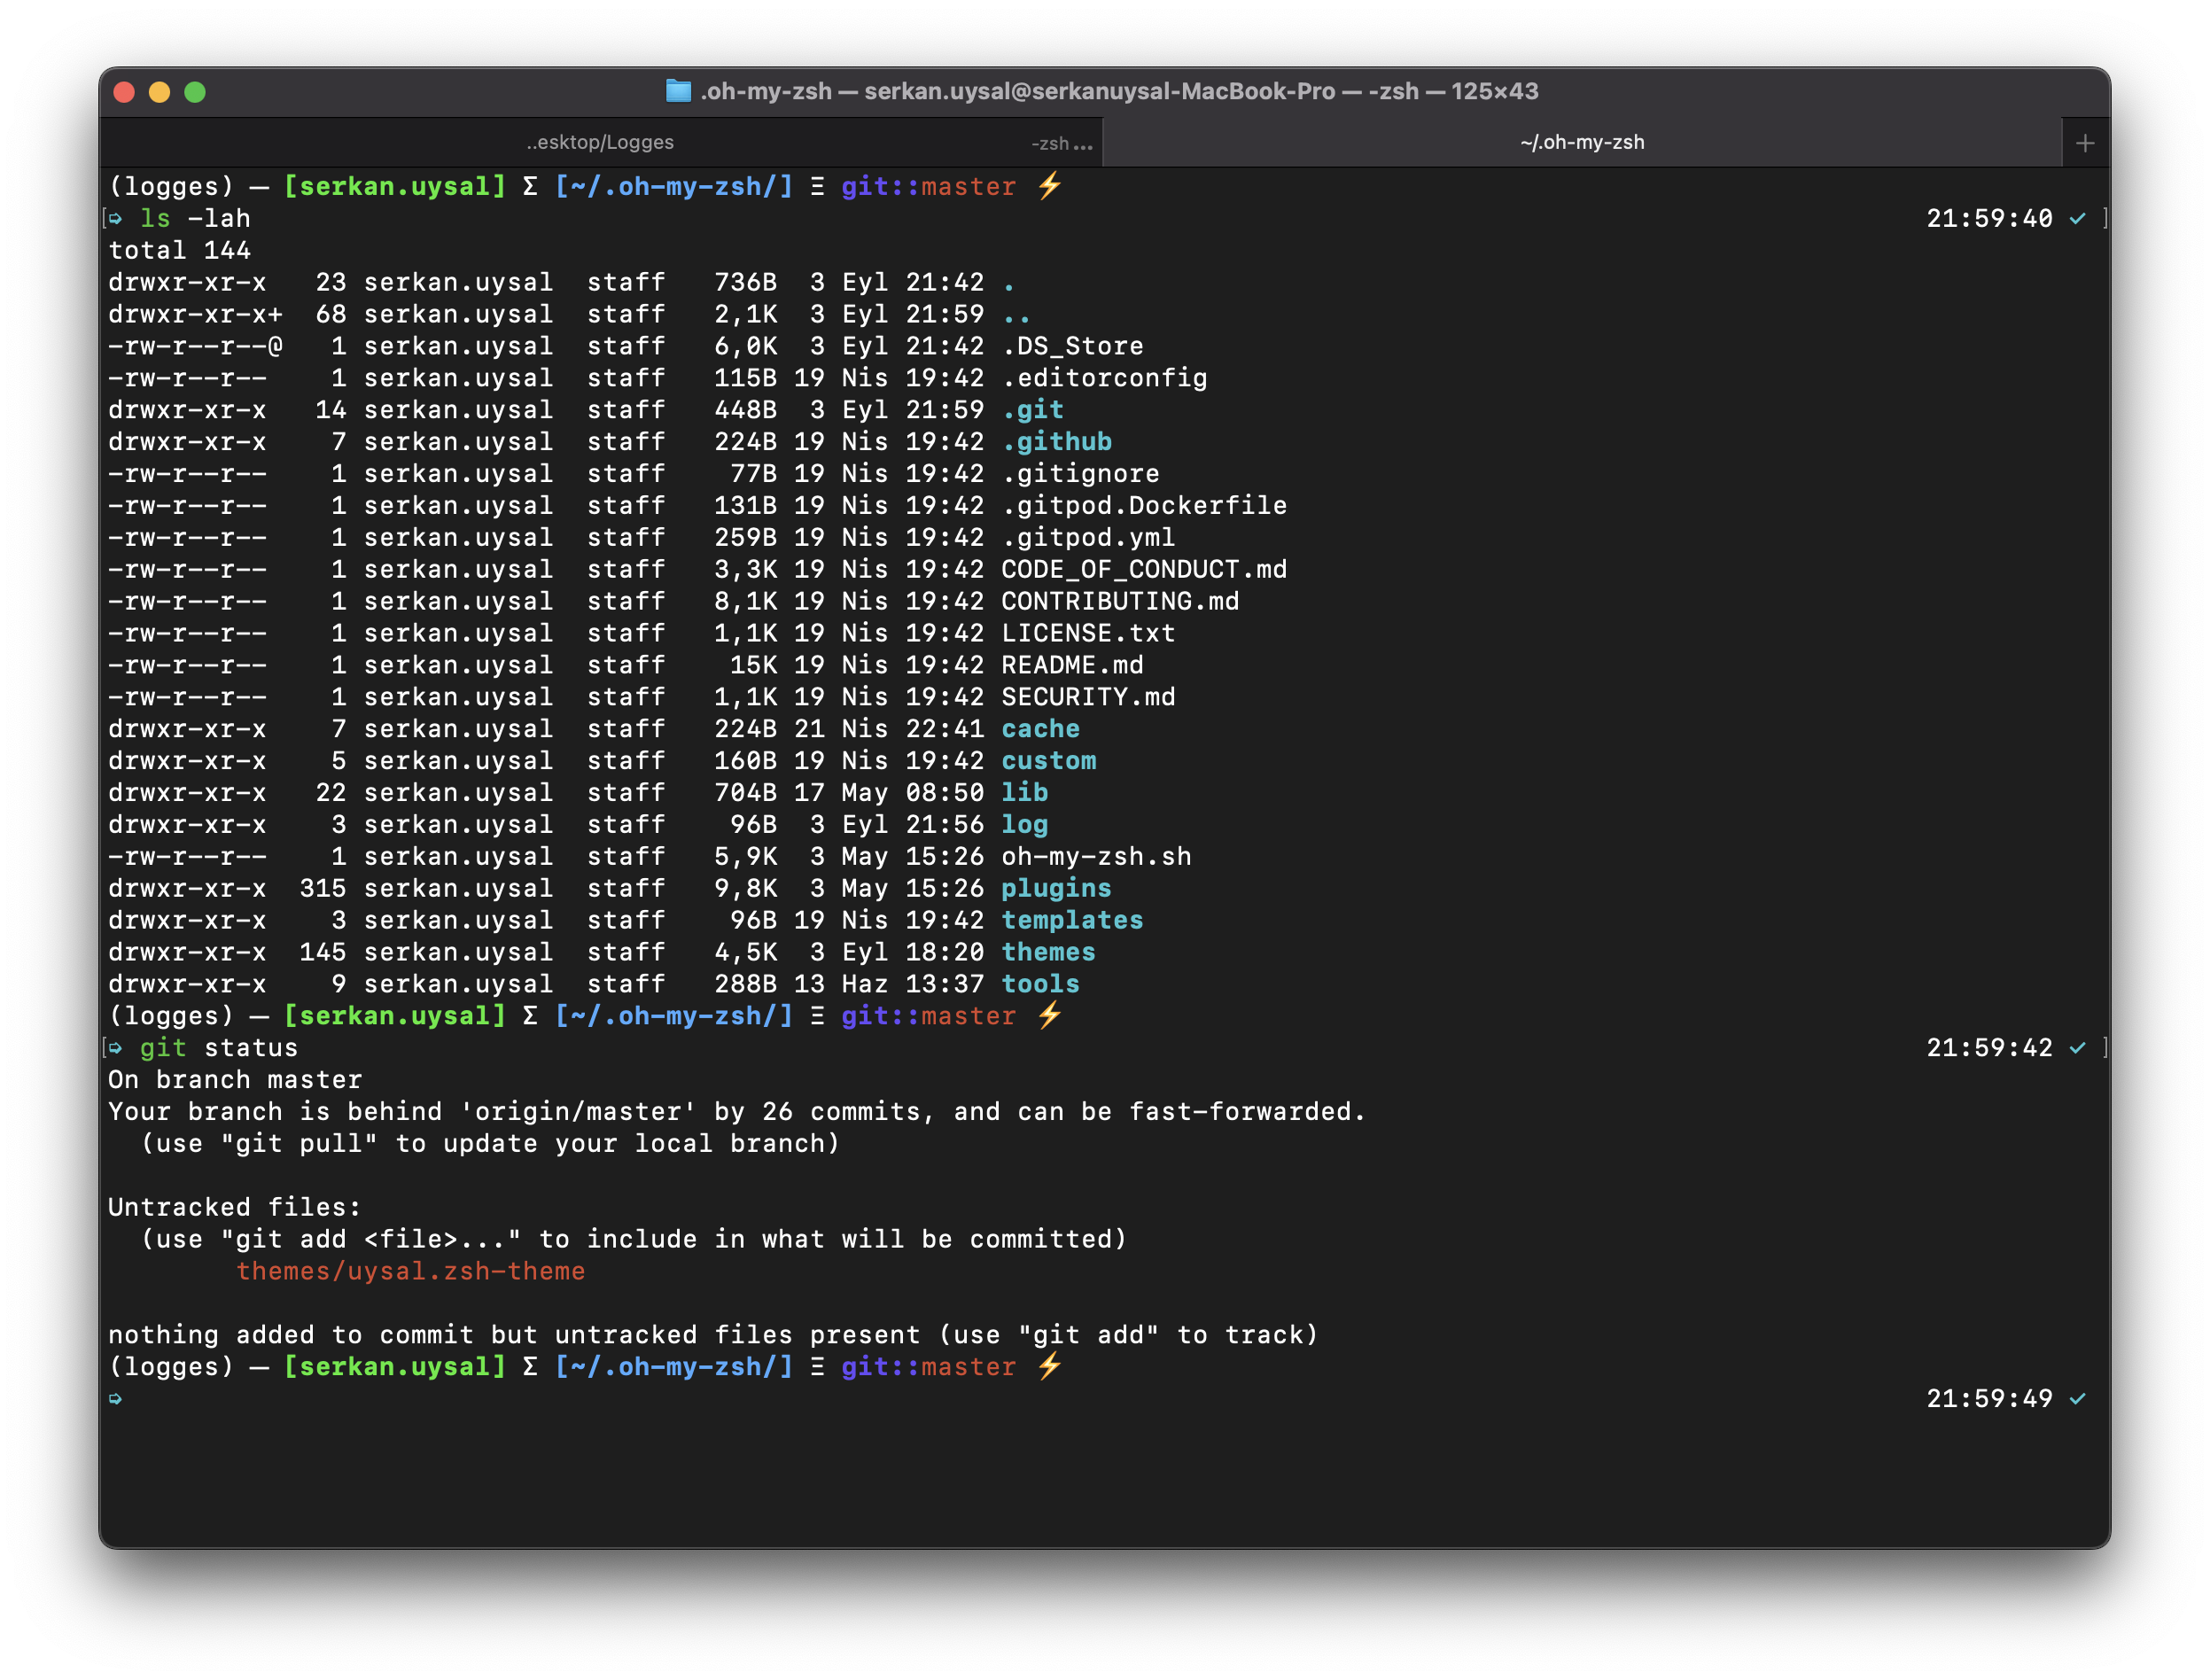Click oh-my-zsh.sh in the listing
This screenshot has height=1680, width=2210.
[1096, 857]
